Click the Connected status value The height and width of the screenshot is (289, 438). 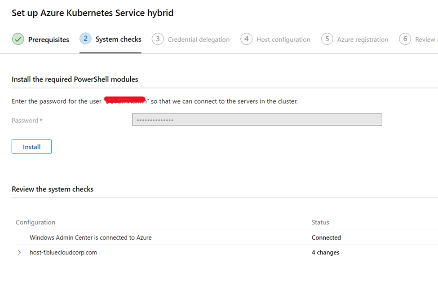326,237
